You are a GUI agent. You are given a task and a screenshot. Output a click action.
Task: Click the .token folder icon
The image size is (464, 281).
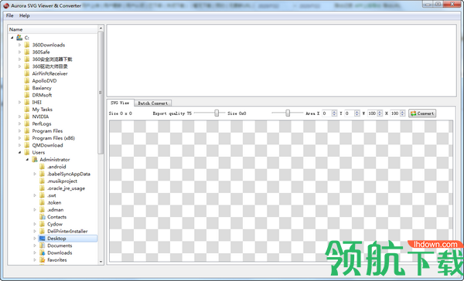pyautogui.click(x=42, y=202)
